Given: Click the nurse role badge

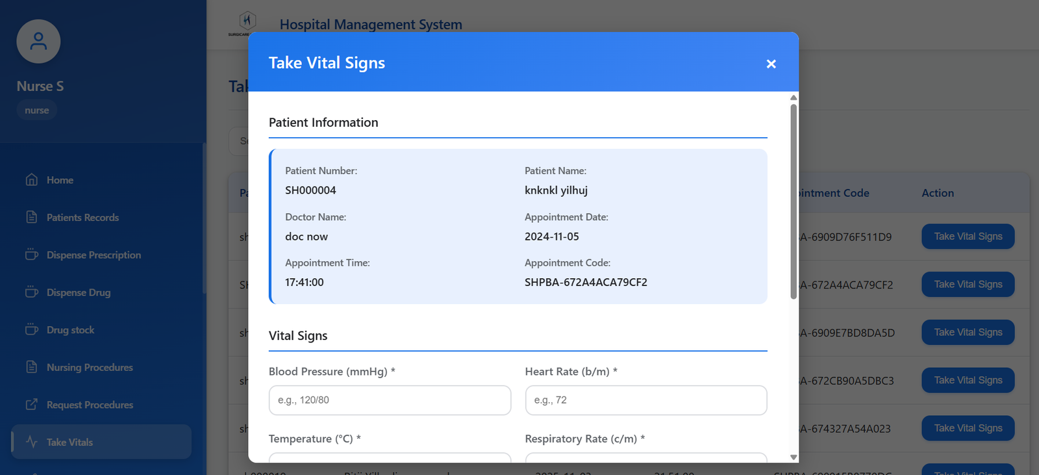Looking at the screenshot, I should pyautogui.click(x=37, y=110).
